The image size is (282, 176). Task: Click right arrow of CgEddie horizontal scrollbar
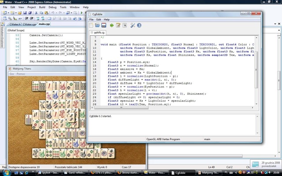252,107
